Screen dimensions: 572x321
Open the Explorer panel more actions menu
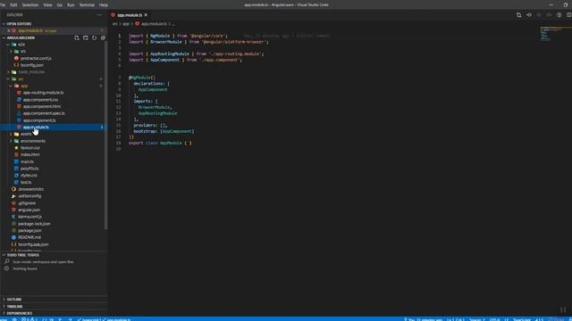(99, 15)
